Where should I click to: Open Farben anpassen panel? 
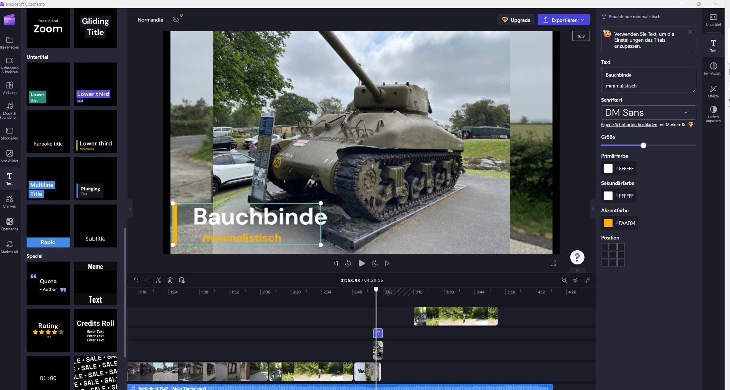(713, 114)
